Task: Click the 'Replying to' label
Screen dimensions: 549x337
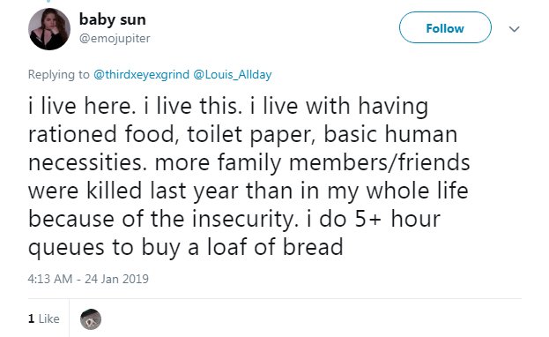Action: click(58, 74)
